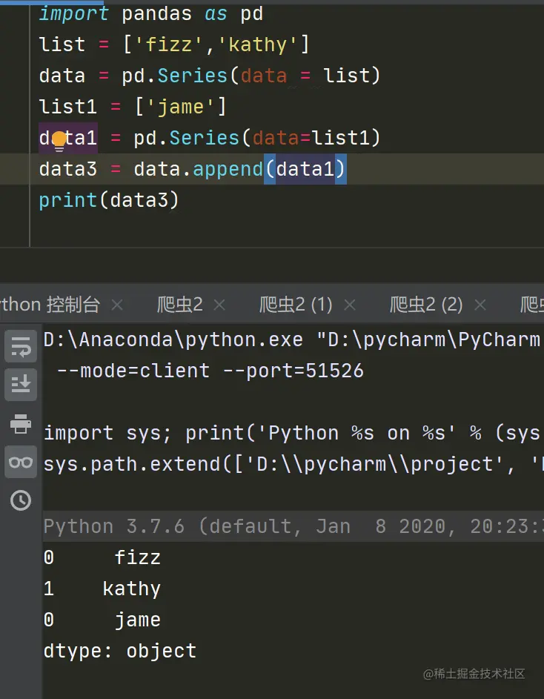Close the Python 控制台 tab
This screenshot has height=699, width=544.
click(x=116, y=305)
